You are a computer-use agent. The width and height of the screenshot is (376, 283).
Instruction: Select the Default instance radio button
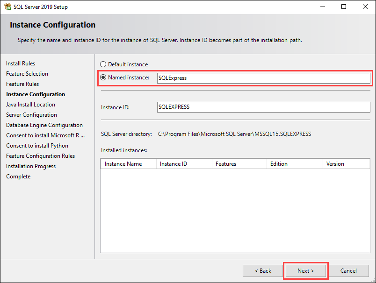103,64
